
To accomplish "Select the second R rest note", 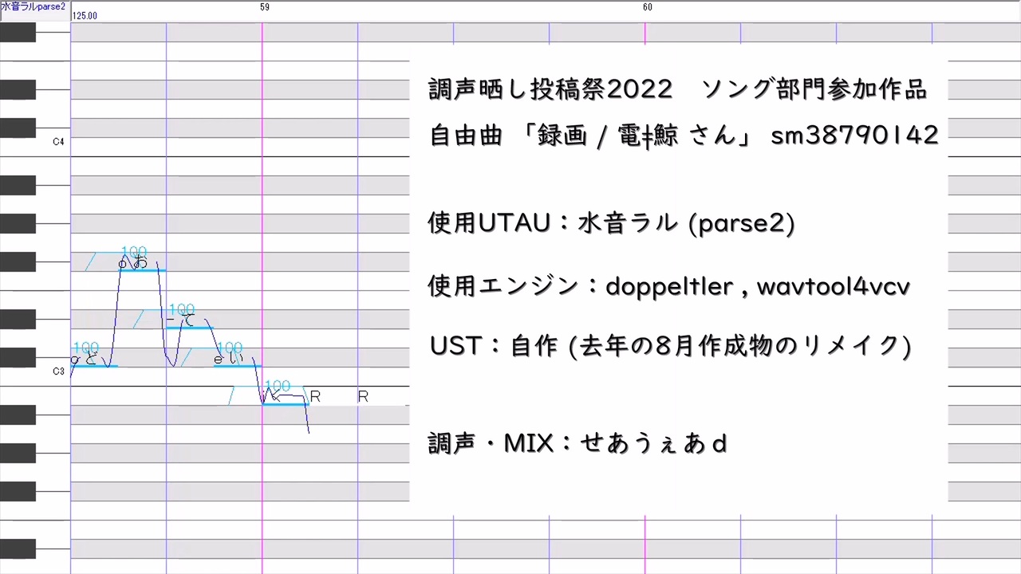I will (x=363, y=396).
